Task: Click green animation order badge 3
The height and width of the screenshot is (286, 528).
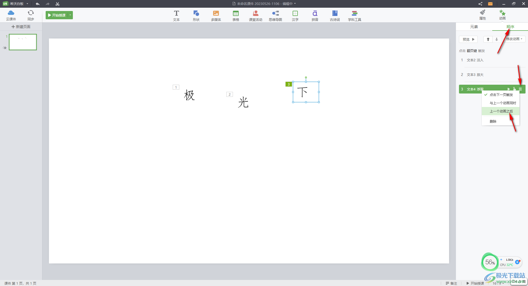Action: (x=289, y=84)
